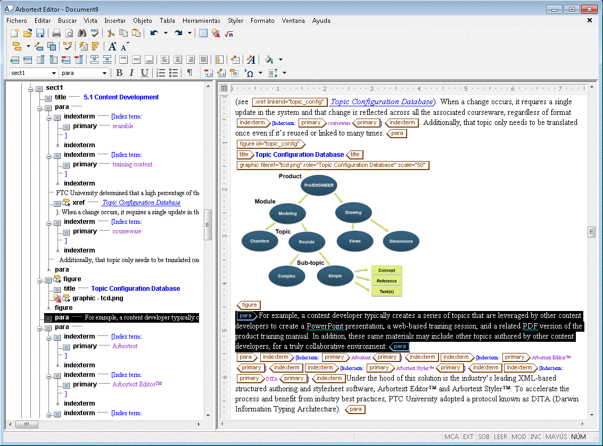
Task: Click the Delete Column table icon
Action: tap(79, 60)
